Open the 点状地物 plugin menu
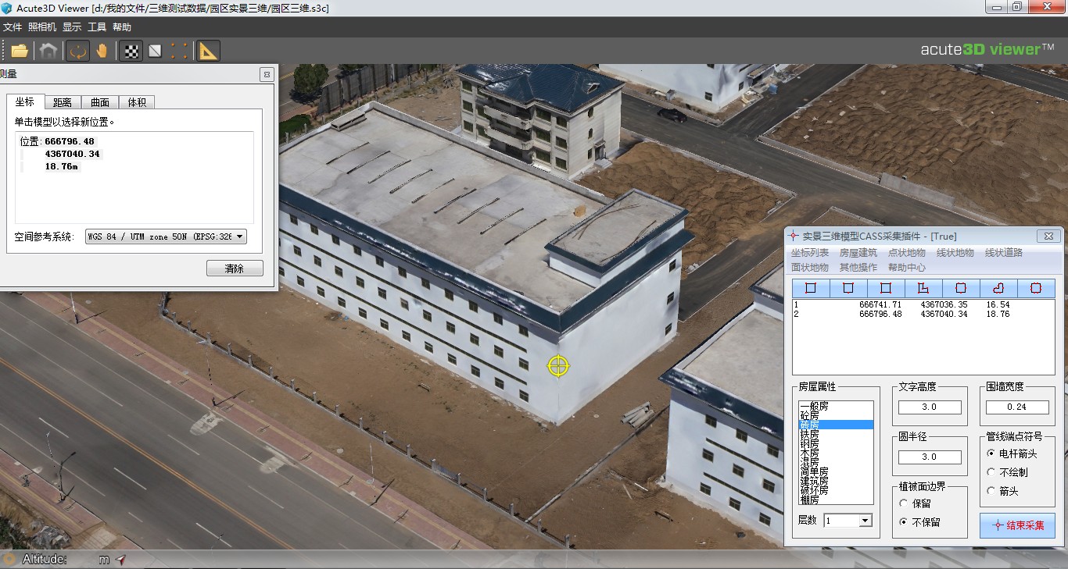Viewport: 1068px width, 569px height. tap(907, 253)
